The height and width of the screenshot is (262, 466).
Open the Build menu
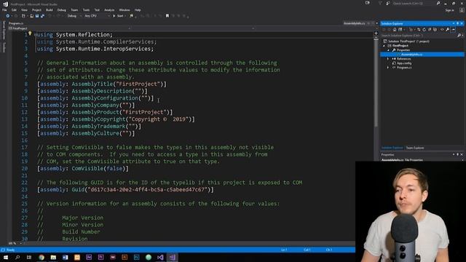point(49,9)
